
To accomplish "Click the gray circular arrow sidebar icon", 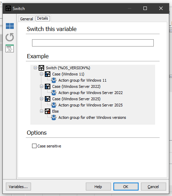I will point(10,37).
